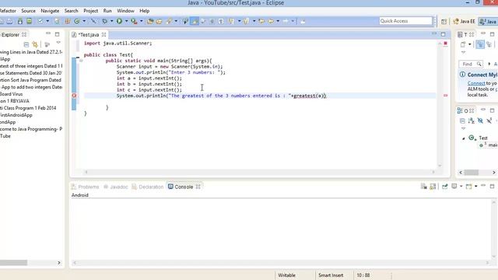The height and width of the screenshot is (280, 498).
Task: Click the New Task icon in Task List
Action: 463,44
